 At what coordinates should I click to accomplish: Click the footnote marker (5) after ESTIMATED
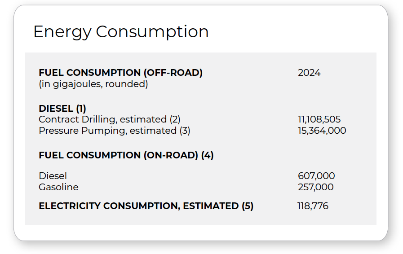(248, 206)
